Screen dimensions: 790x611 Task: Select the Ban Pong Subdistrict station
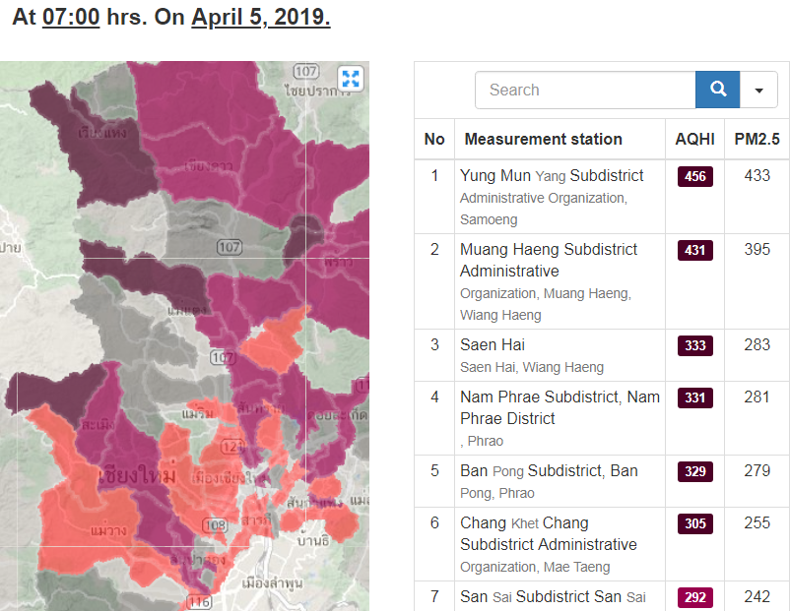(x=549, y=471)
